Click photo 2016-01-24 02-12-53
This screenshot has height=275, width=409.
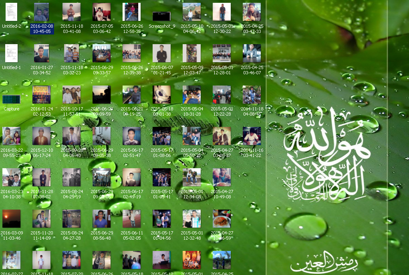tap(42, 95)
